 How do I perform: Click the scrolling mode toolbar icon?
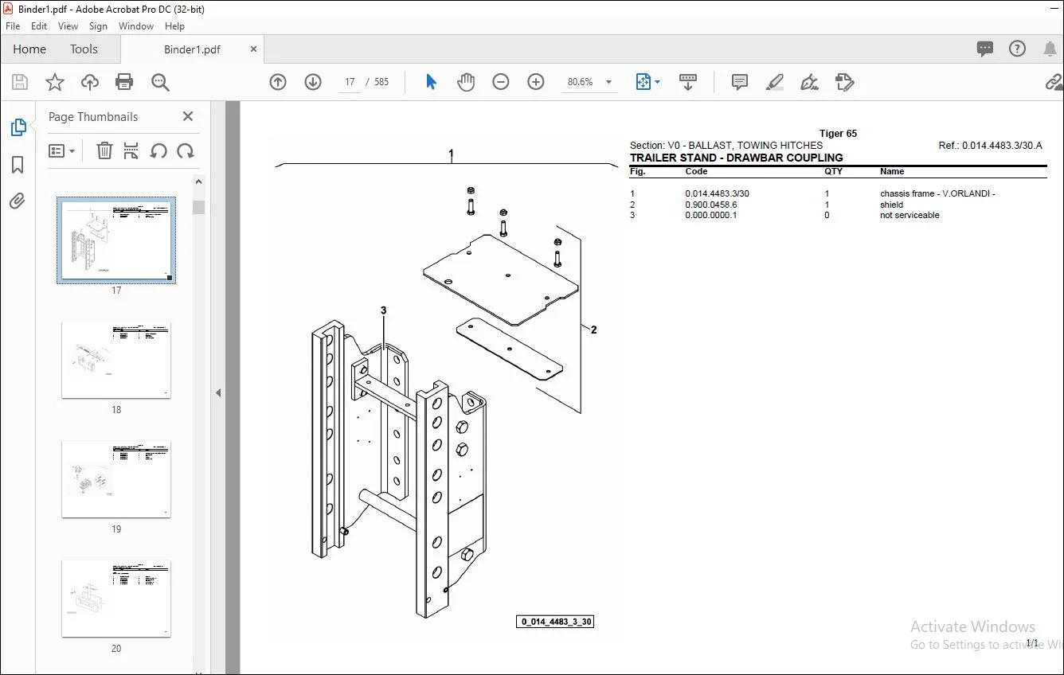point(688,82)
